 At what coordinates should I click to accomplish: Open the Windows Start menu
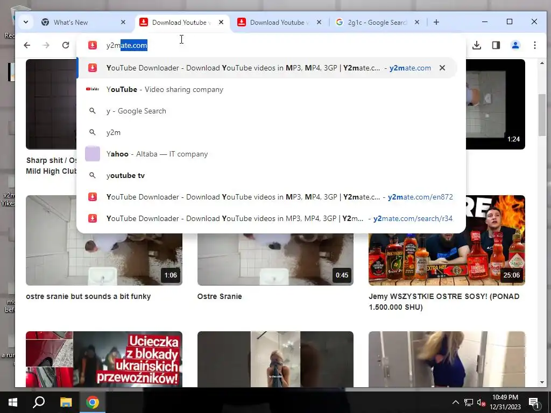(x=13, y=402)
